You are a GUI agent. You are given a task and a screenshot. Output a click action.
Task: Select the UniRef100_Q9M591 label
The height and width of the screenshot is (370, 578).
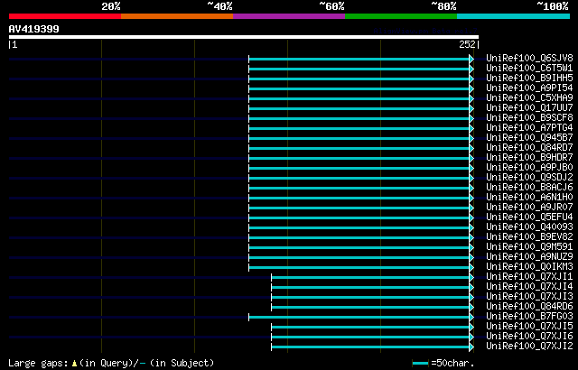click(x=529, y=247)
